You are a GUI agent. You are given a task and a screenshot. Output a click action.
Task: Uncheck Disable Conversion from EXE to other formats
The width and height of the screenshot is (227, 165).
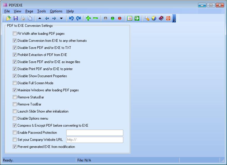click(14, 41)
